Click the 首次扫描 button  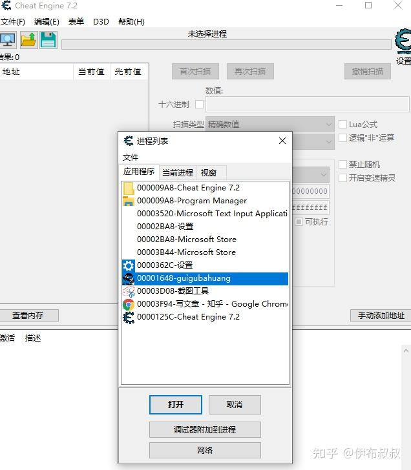tap(195, 71)
